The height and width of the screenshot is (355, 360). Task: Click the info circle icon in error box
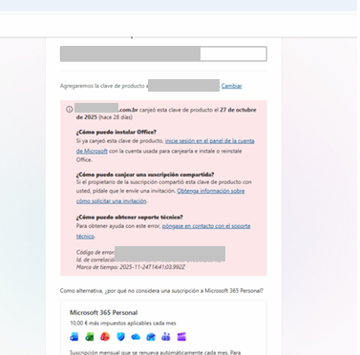pos(69,110)
